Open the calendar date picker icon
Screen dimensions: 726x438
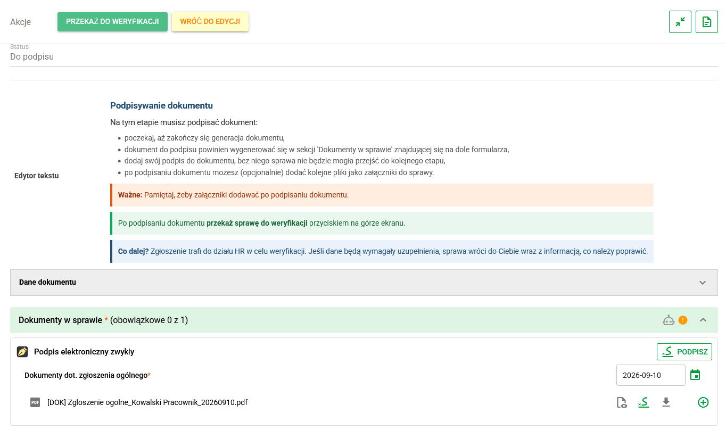pos(695,375)
